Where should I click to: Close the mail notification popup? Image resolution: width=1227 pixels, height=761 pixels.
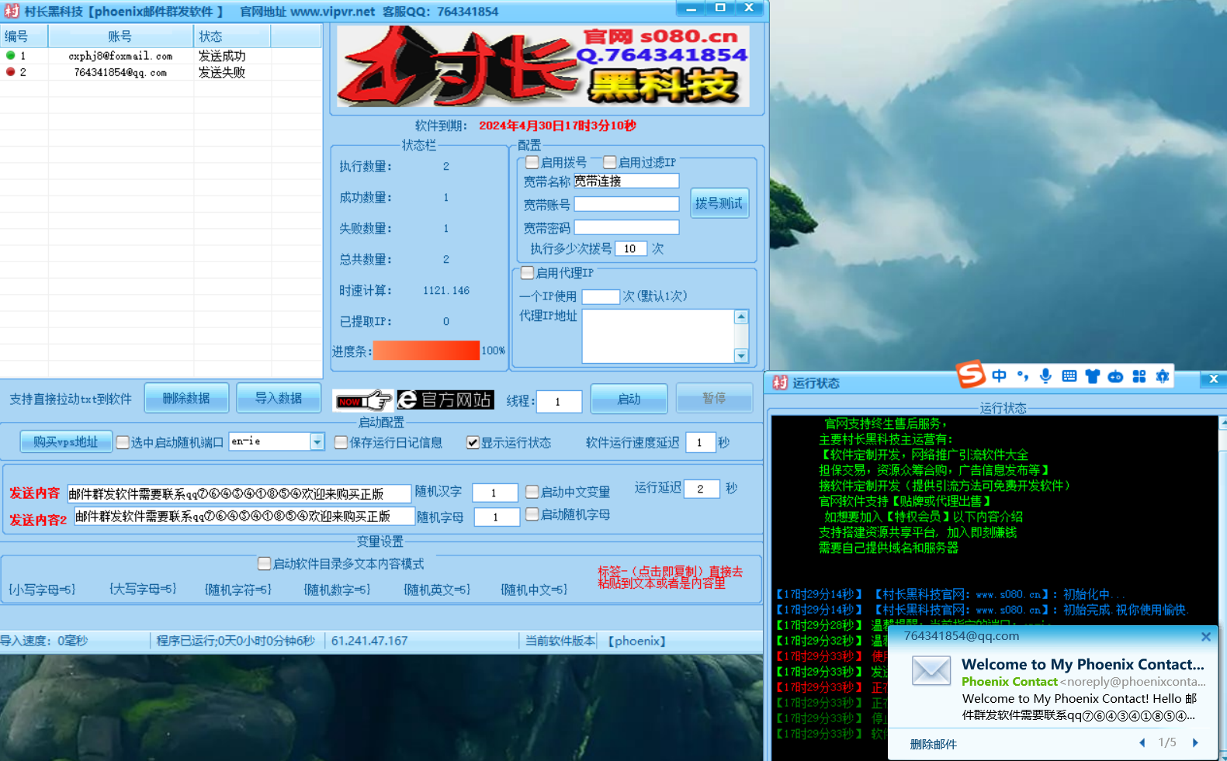1205,636
